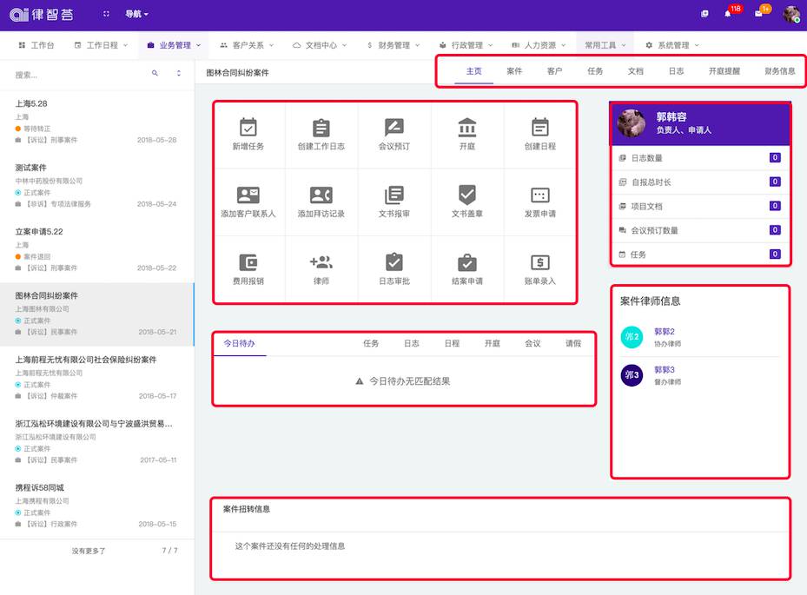Open the 业务管理 dropdown menu
The image size is (807, 595).
pos(175,45)
